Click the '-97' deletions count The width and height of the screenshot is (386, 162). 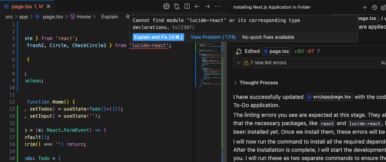310,51
